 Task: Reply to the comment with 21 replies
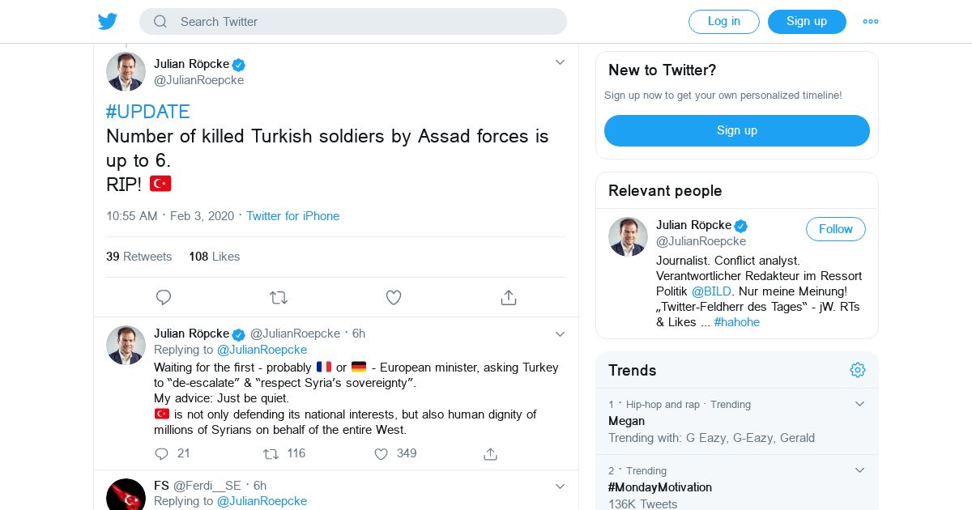162,454
